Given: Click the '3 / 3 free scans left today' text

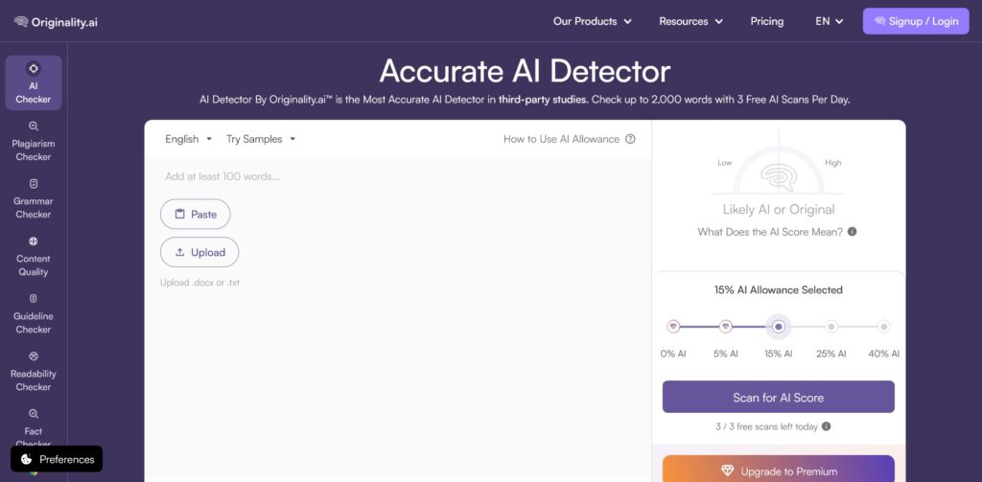Looking at the screenshot, I should coord(766,427).
